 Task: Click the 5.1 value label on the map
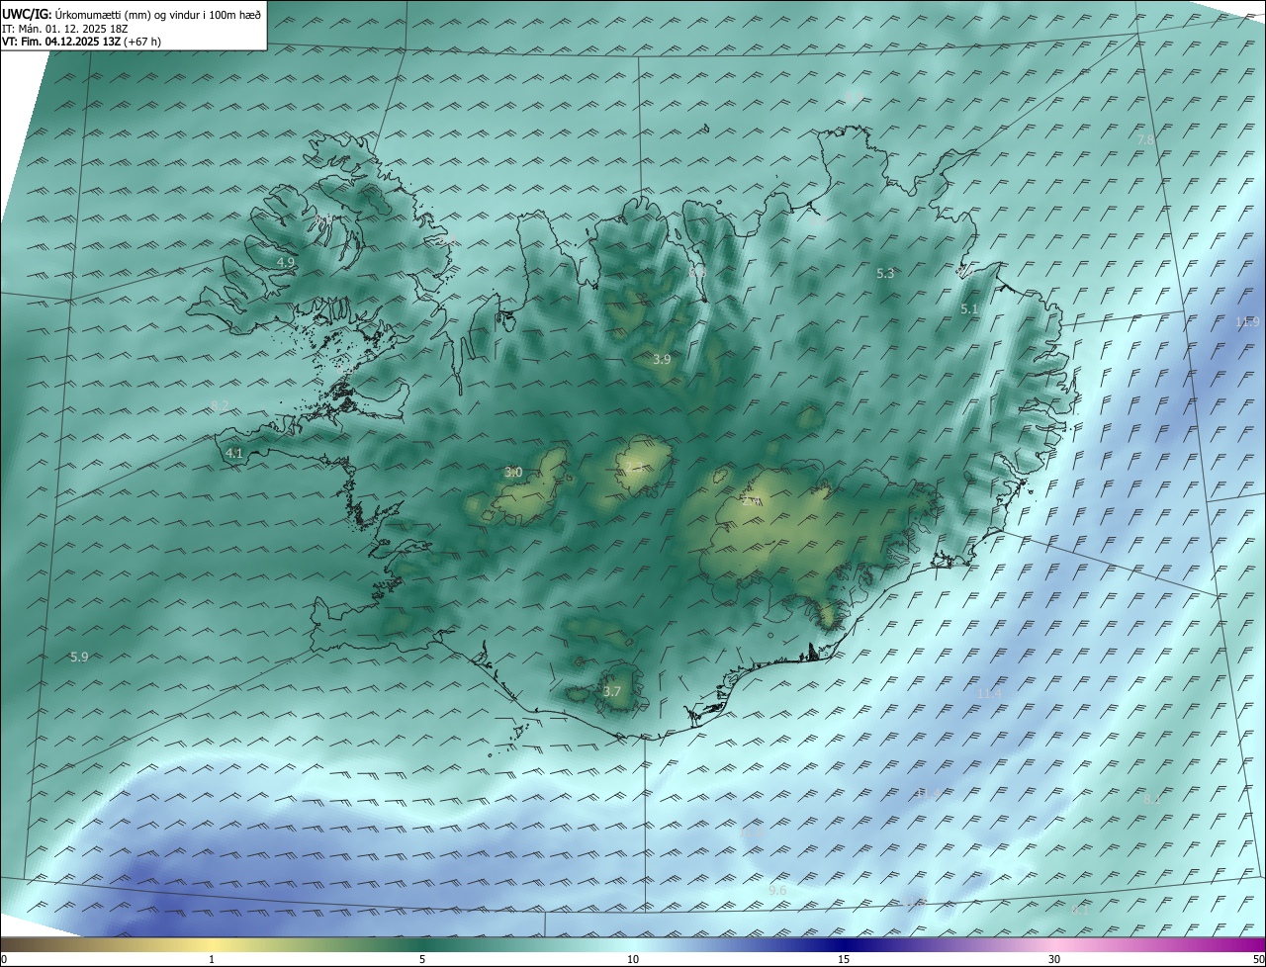(969, 309)
